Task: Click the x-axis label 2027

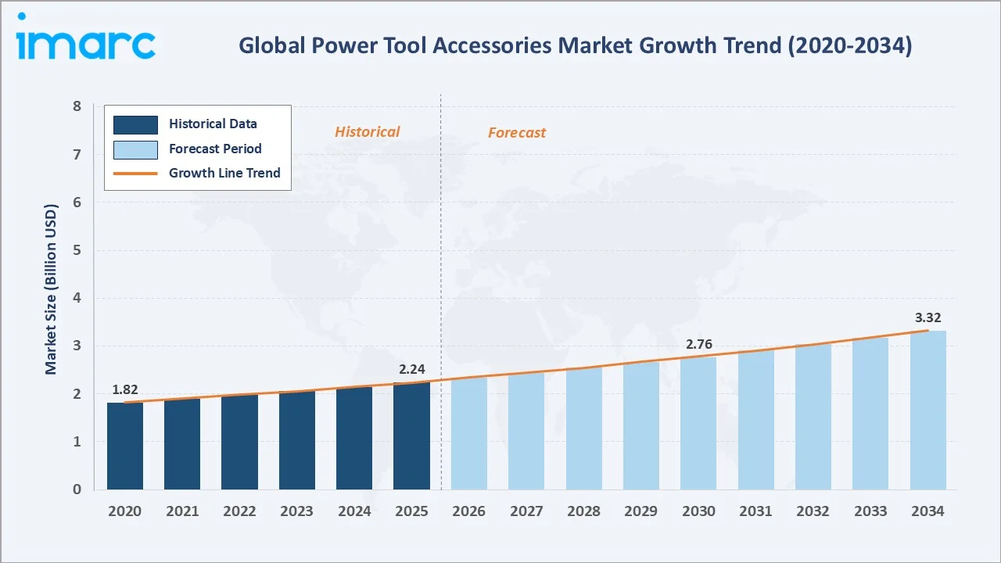Action: click(x=526, y=511)
